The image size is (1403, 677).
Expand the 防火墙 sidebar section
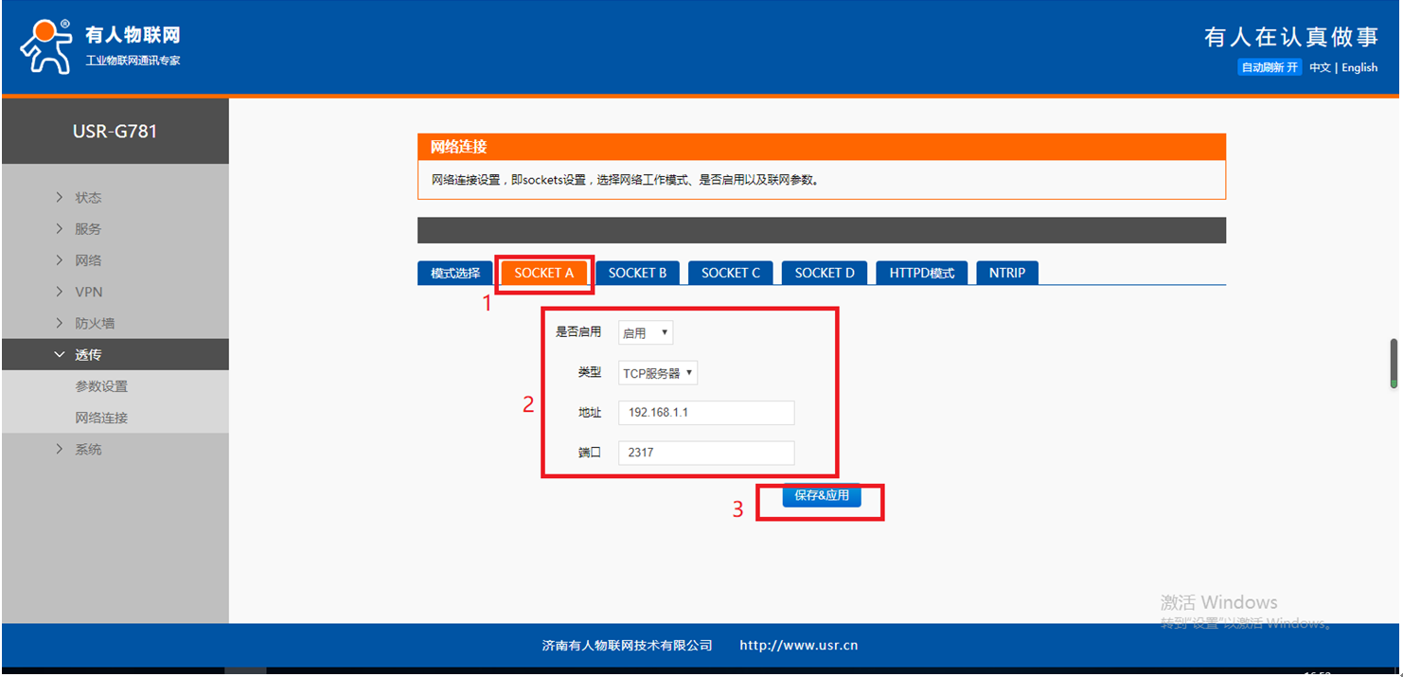95,324
